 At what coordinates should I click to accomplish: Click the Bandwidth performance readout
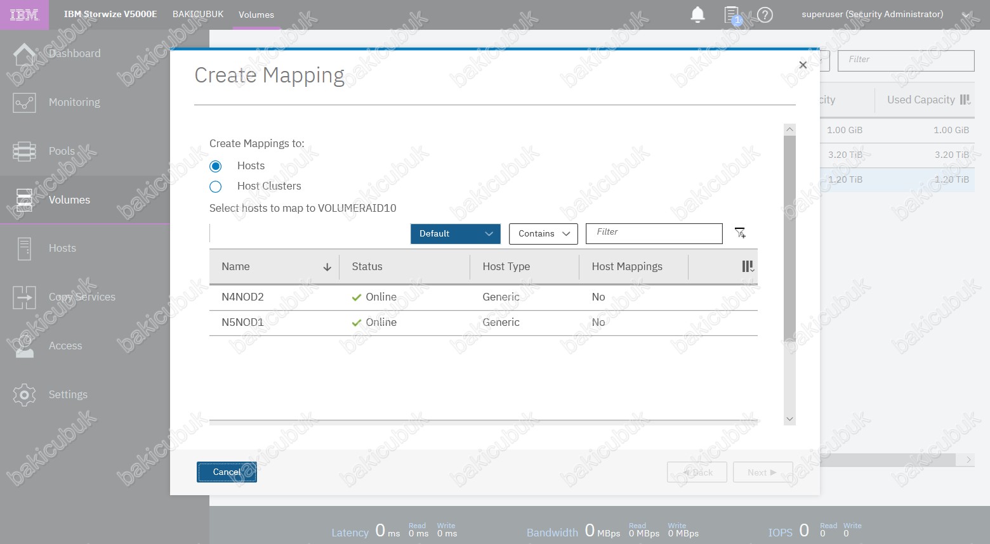coord(612,531)
